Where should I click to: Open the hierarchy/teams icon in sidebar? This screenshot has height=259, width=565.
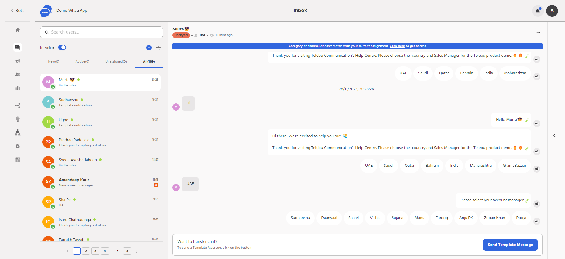[18, 132]
